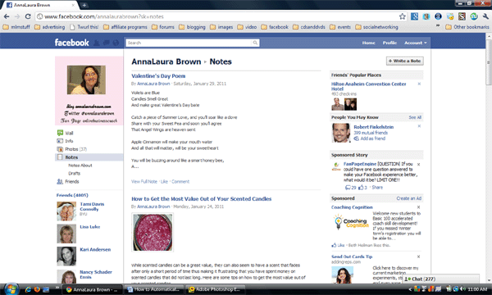The image size is (492, 295).
Task: Open the advertising bookmarks folder
Action: [49, 27]
